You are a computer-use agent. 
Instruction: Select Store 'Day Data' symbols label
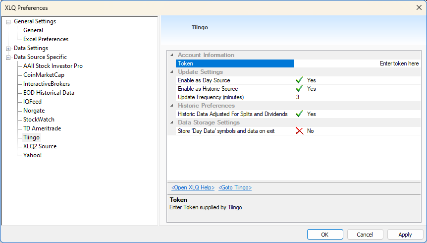[x=226, y=131]
